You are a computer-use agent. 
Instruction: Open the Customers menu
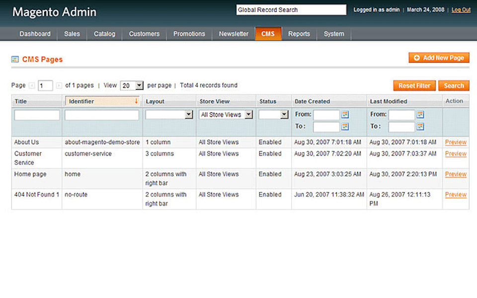tap(144, 34)
